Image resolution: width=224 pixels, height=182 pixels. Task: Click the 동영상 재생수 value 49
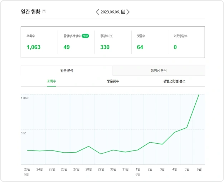tap(67, 47)
